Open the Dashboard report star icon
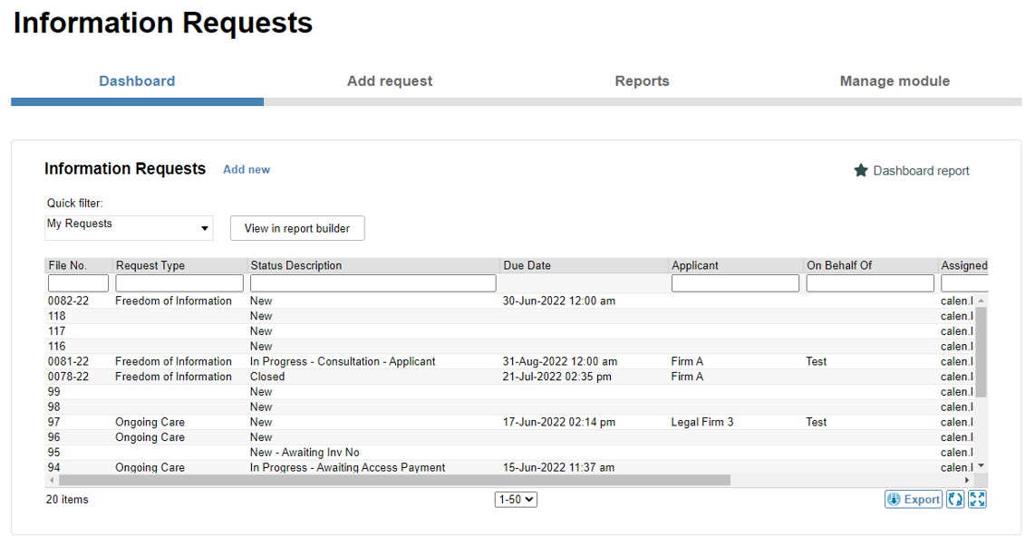This screenshot has width=1035, height=545. (x=860, y=171)
